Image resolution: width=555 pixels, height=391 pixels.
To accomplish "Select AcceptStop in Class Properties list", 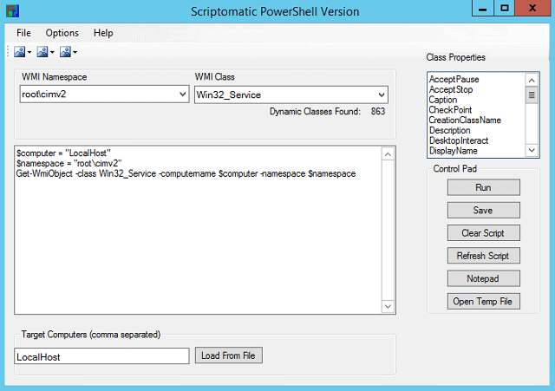I will click(451, 89).
